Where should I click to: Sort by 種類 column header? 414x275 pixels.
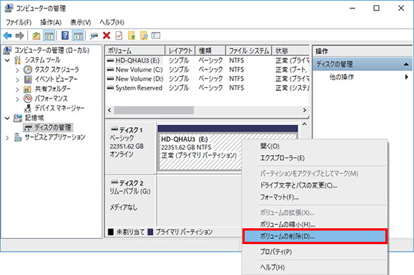(211, 50)
